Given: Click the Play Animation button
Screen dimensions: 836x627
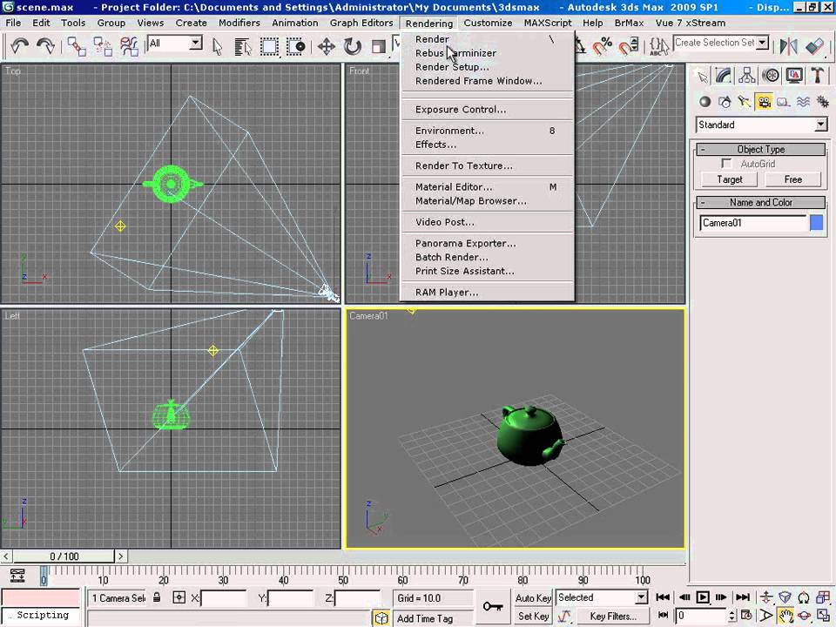Looking at the screenshot, I should 703,597.
